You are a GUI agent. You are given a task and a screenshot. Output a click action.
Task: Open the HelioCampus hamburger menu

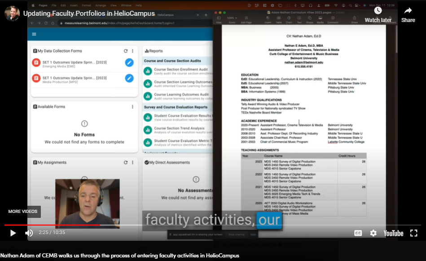click(34, 34)
